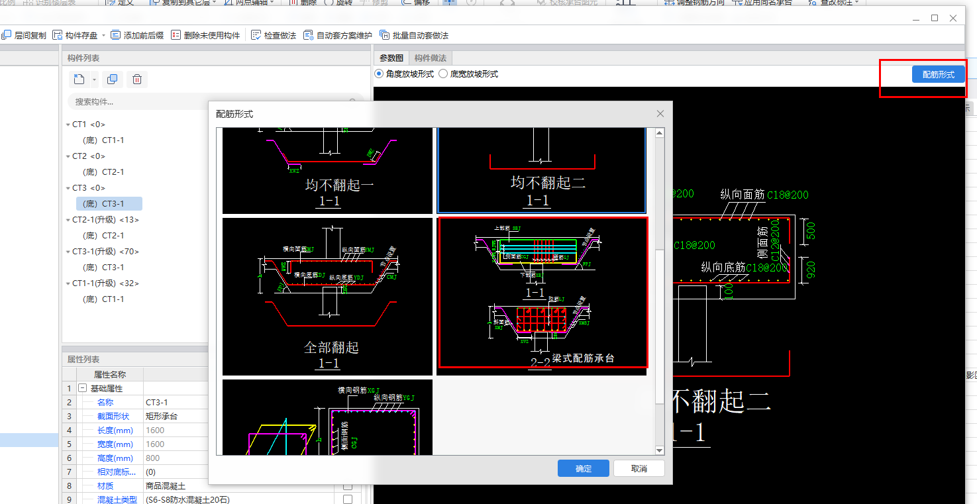Collapse the CT3 <0> tree node
Image resolution: width=977 pixels, height=504 pixels.
click(x=68, y=188)
